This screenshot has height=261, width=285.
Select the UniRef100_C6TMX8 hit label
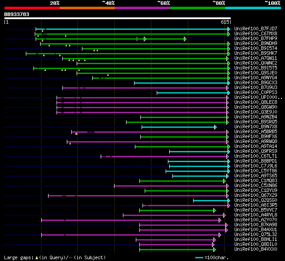coord(256,33)
